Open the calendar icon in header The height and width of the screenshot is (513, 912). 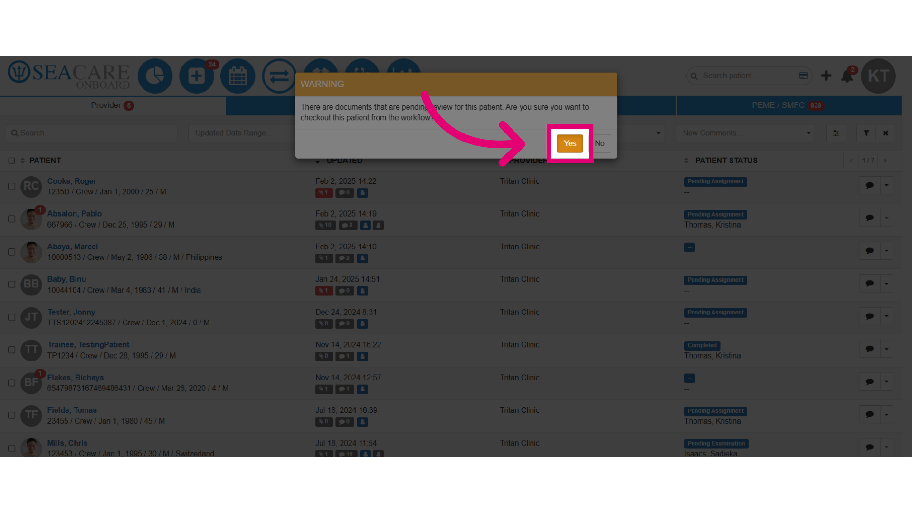point(237,76)
